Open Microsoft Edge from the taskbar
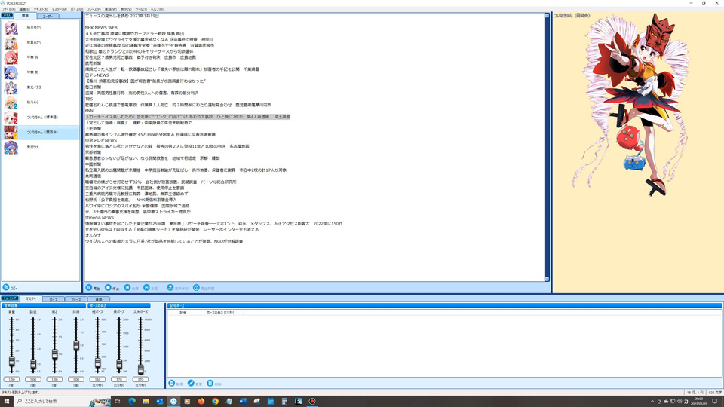Screen dimensions: 724x407 (x=132, y=401)
